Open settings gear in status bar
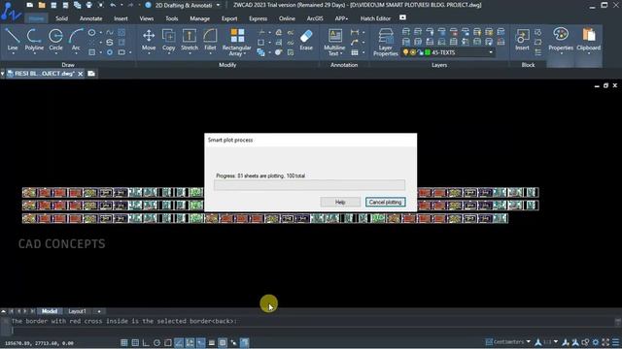 596,342
